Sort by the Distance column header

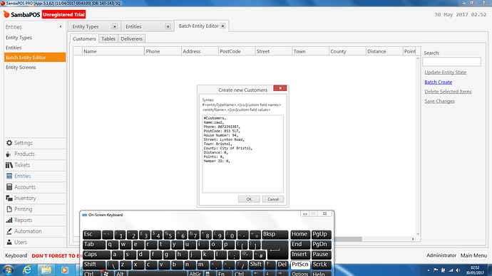384,51
